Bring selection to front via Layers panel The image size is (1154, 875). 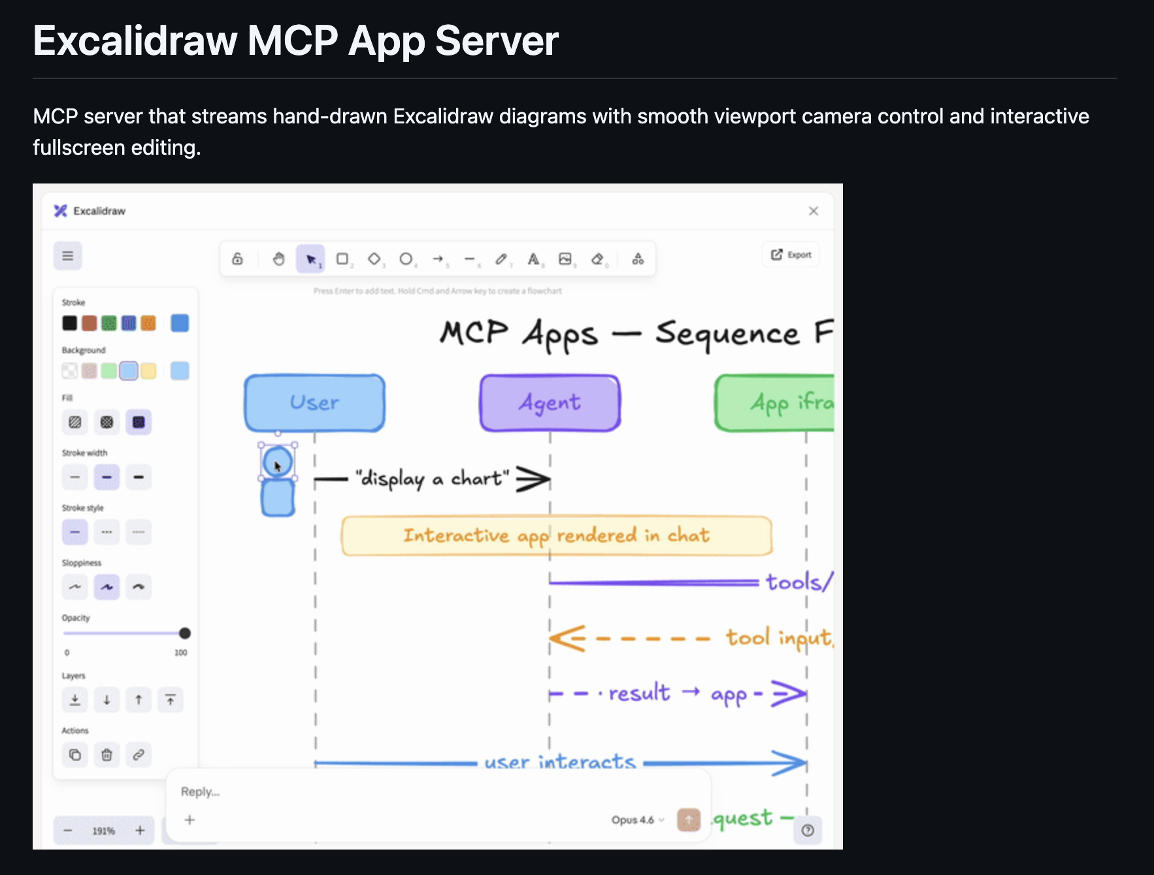pos(170,699)
